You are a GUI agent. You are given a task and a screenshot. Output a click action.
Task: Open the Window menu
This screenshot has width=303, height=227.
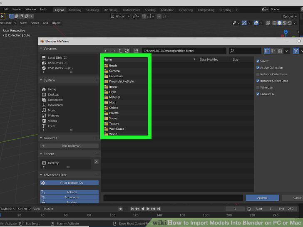[x=31, y=9]
